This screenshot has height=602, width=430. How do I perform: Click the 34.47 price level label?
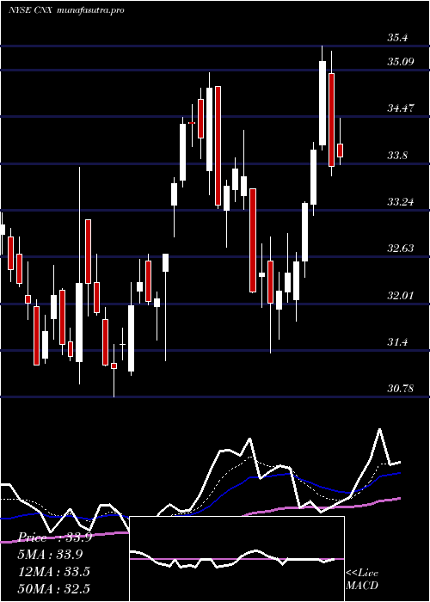[x=401, y=108]
